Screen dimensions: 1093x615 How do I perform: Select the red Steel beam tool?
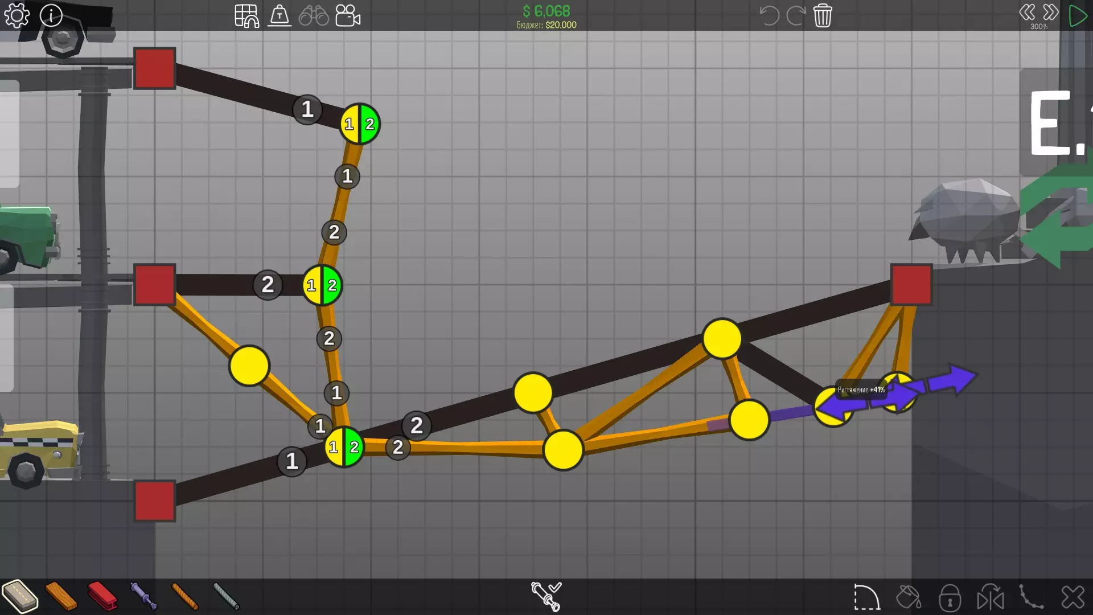click(x=102, y=596)
